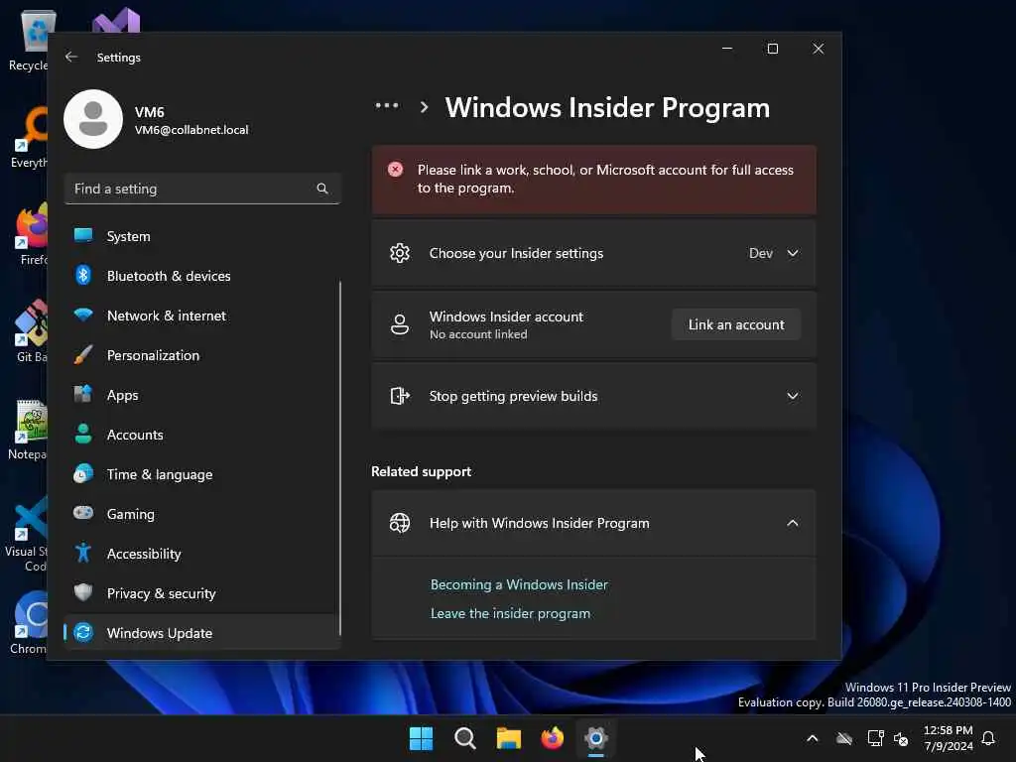1016x762 pixels.
Task: Click the Insider settings gear icon
Action: 400,253
